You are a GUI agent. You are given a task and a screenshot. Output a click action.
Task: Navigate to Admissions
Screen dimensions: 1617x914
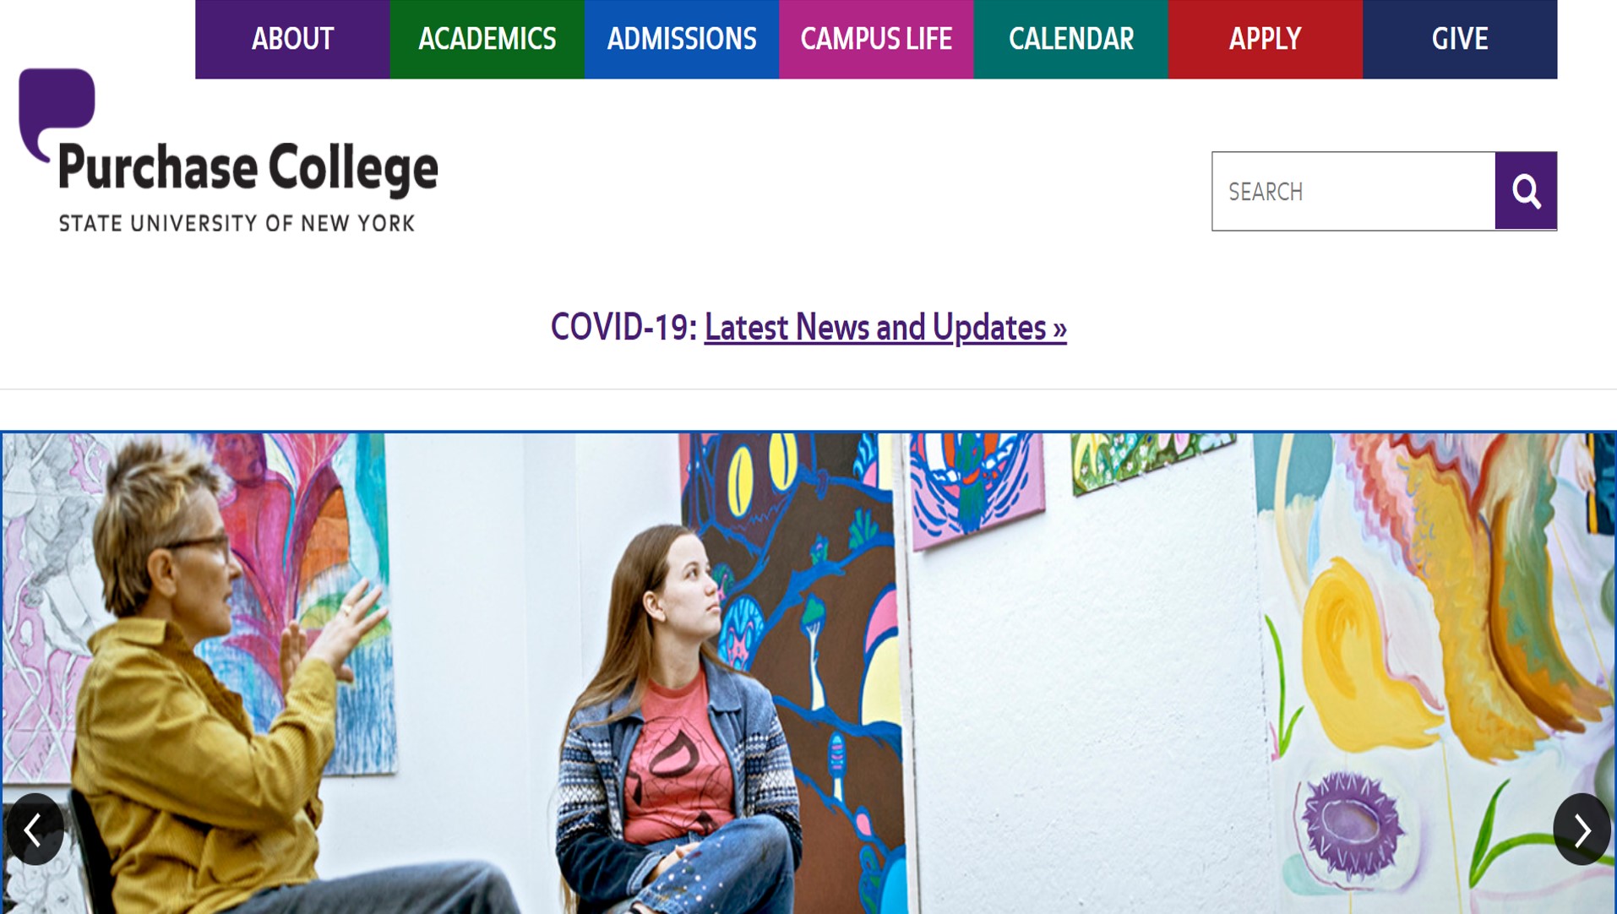click(682, 39)
